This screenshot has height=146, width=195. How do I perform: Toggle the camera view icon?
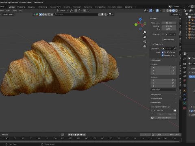pyautogui.click(x=145, y=41)
